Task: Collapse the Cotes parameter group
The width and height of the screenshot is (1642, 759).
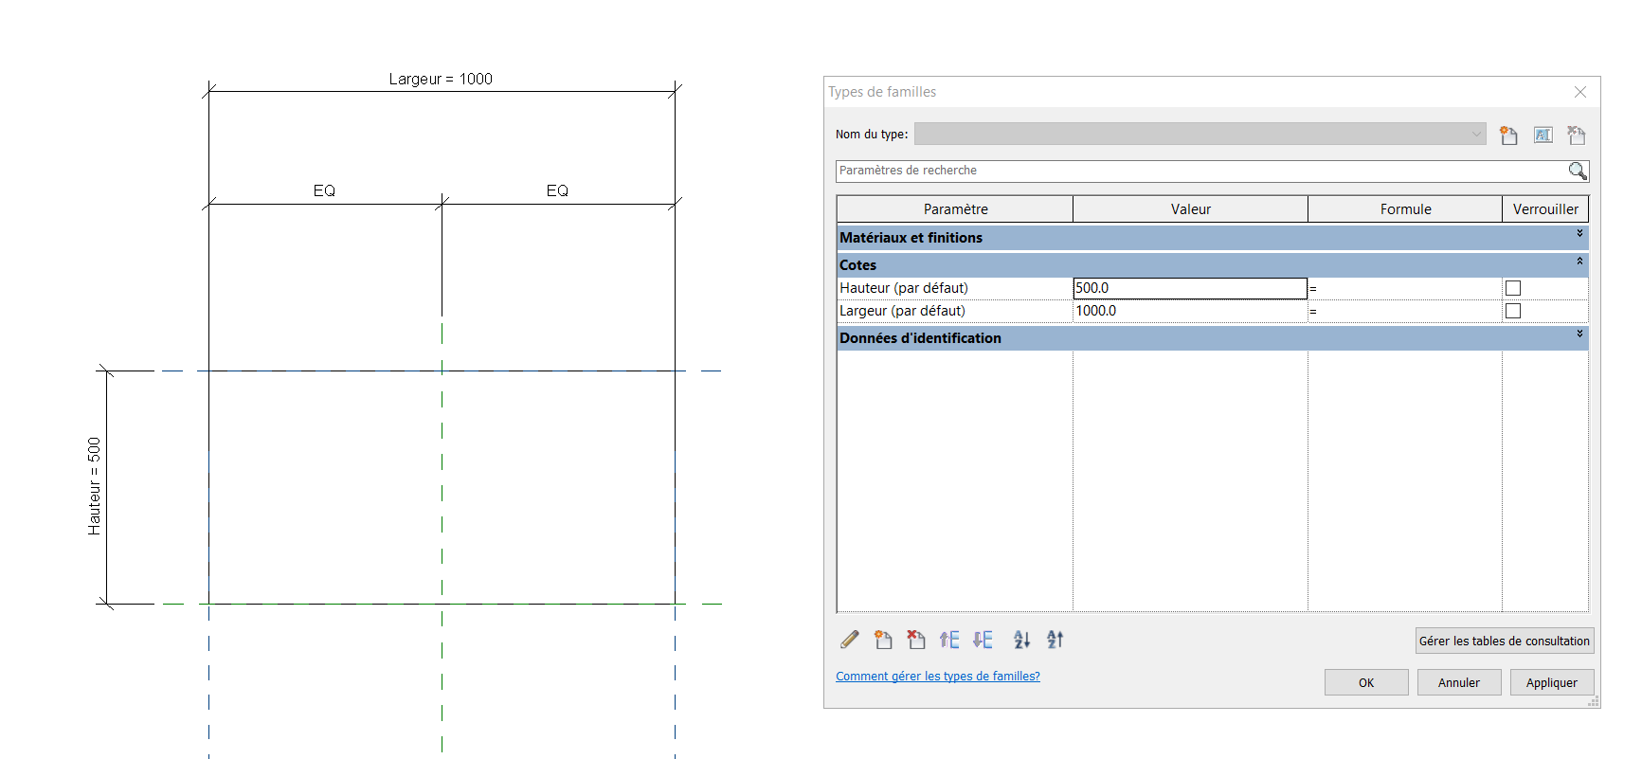Action: click(1579, 262)
